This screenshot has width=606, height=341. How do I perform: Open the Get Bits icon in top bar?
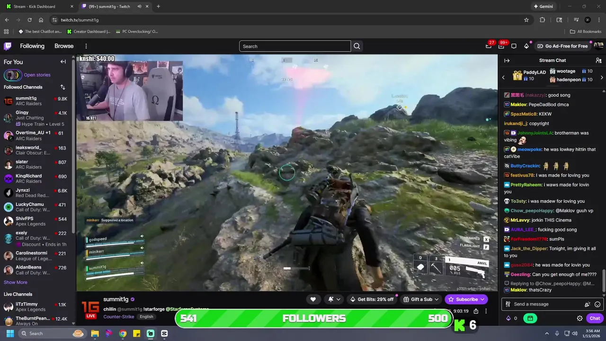(526, 46)
